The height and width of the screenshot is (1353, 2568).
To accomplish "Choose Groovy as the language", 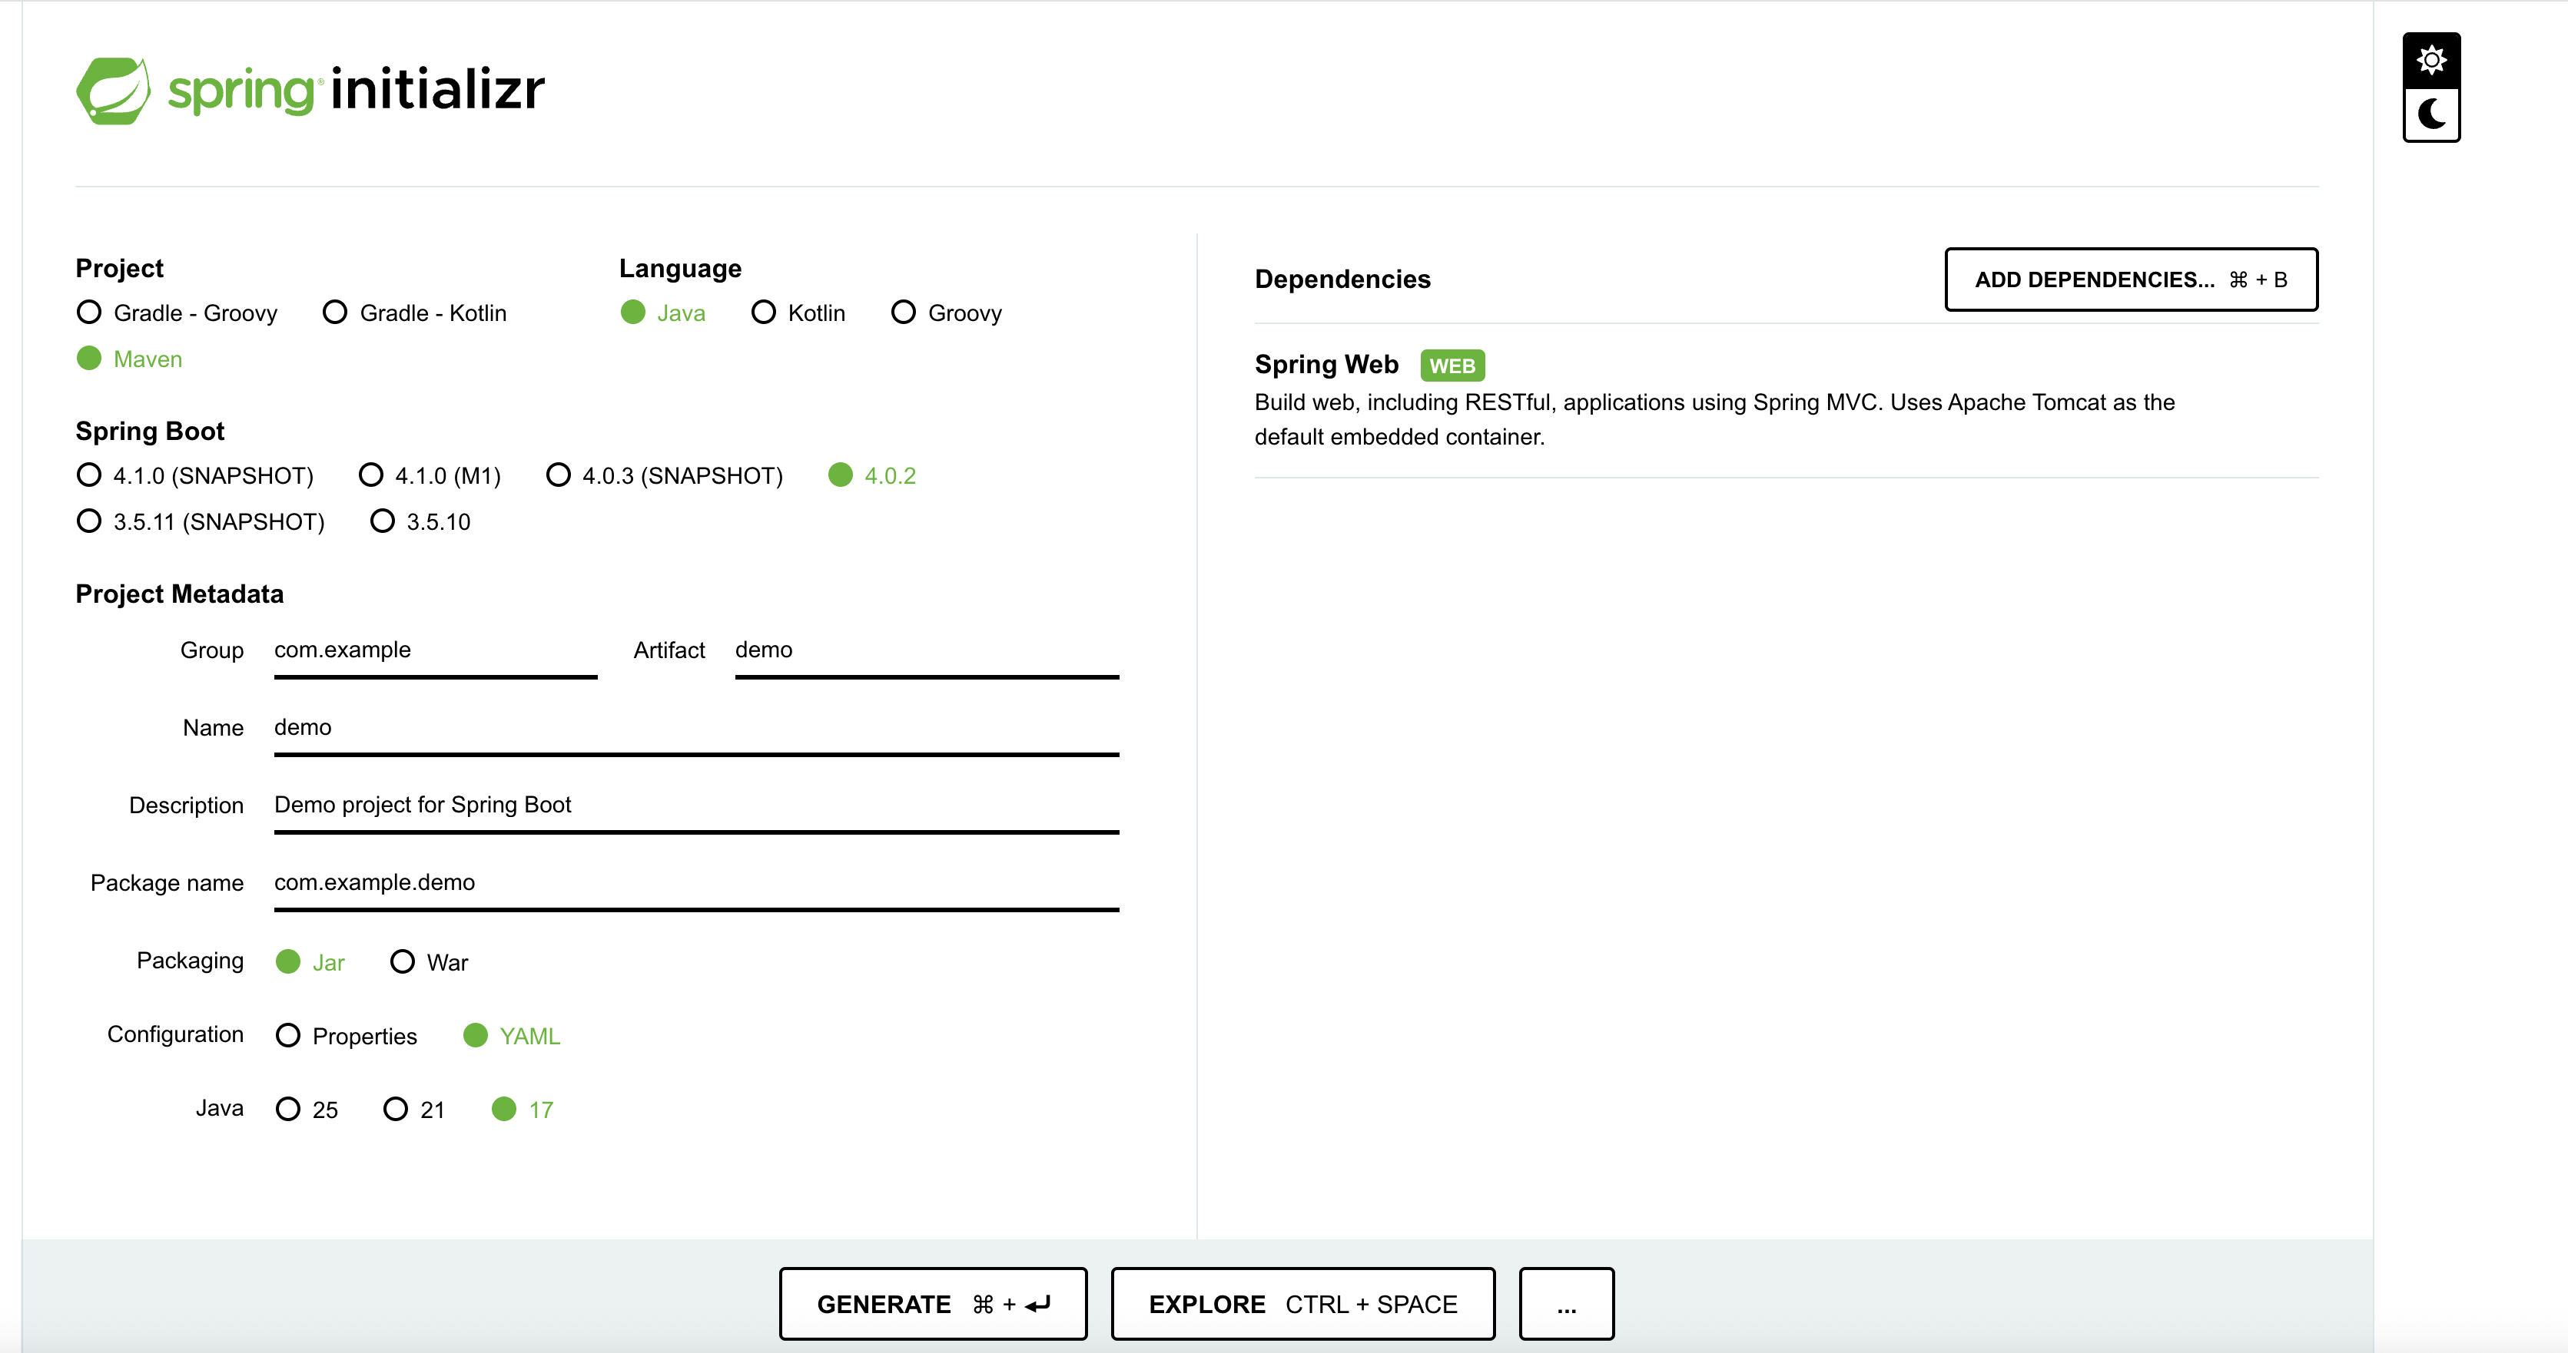I will click(x=946, y=313).
